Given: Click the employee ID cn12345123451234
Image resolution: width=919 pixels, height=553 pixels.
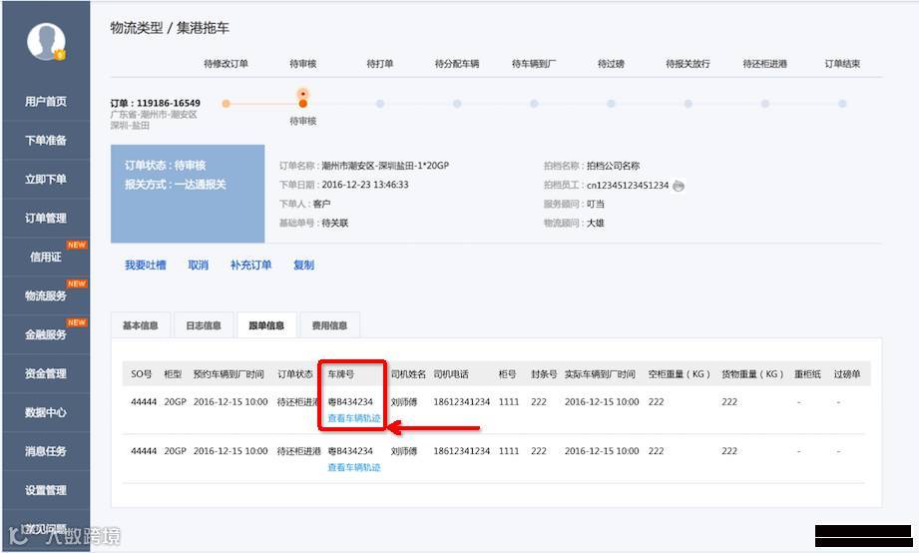Looking at the screenshot, I should pos(628,186).
